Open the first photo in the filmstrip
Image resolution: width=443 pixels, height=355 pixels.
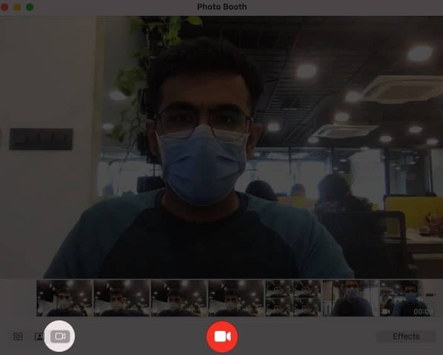65,298
